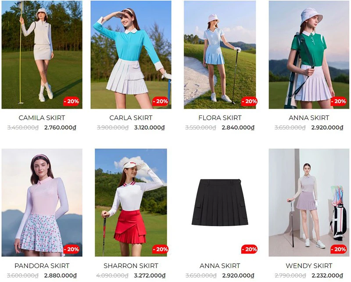Image resolution: width=351 pixels, height=282 pixels.
Task: Open the Wendy Skirt product photo
Action: (309, 202)
